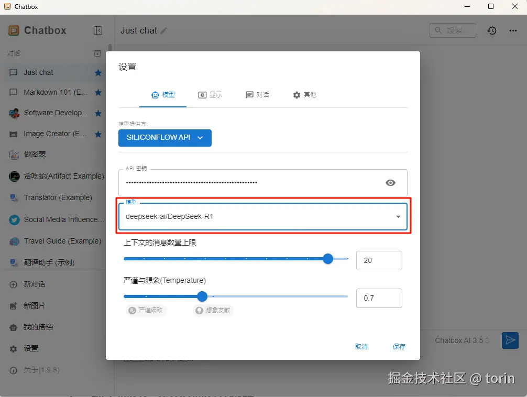Click the Translator (Example) avatar icon
Image resolution: width=527 pixels, height=397 pixels.
14,197
